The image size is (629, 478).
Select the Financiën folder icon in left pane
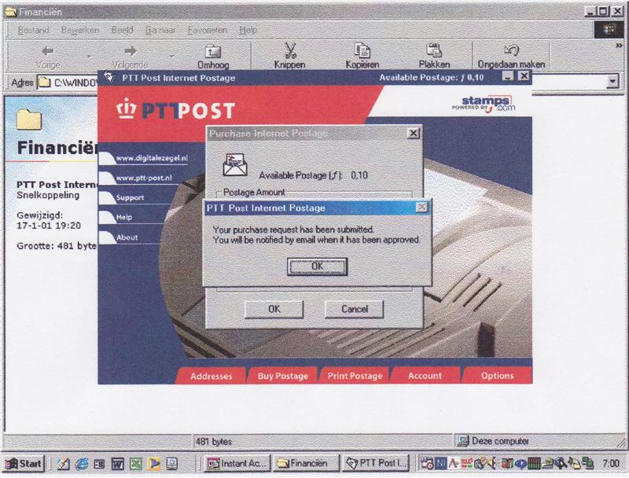click(29, 119)
